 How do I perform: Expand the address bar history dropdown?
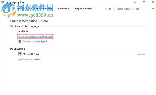click(x=106, y=9)
